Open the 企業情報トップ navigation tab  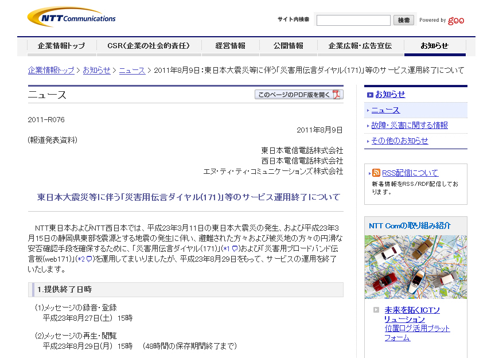tap(61, 46)
